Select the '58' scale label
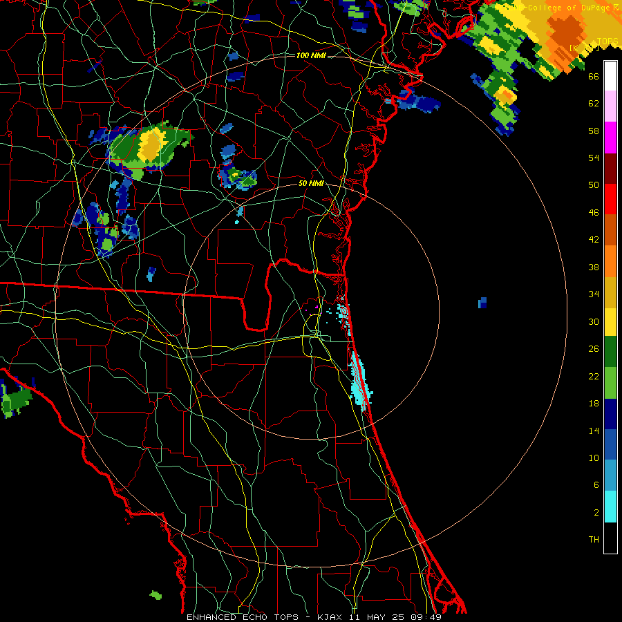622x622 pixels. [x=594, y=131]
